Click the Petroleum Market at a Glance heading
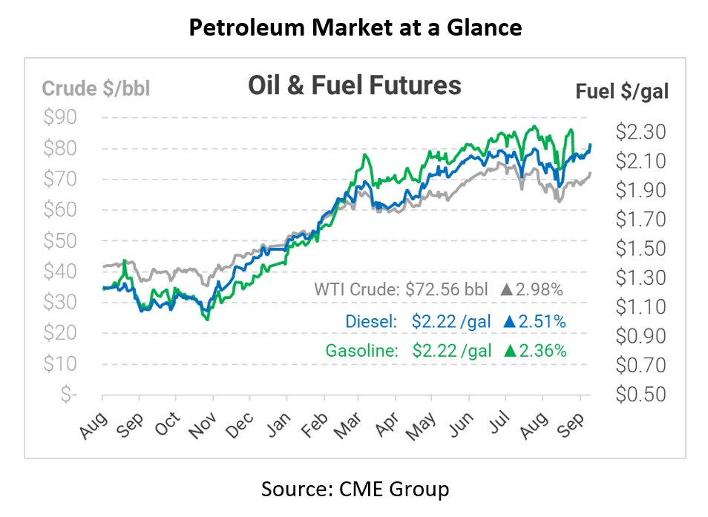708x517 pixels. (x=355, y=27)
